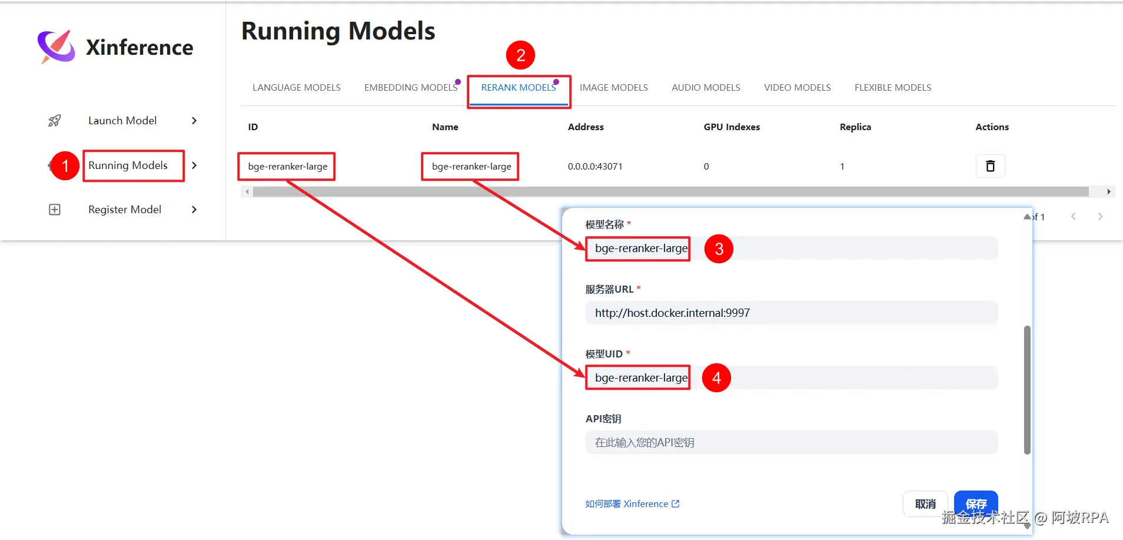
Task: Open the Launch Model sidebar item
Action: (122, 121)
